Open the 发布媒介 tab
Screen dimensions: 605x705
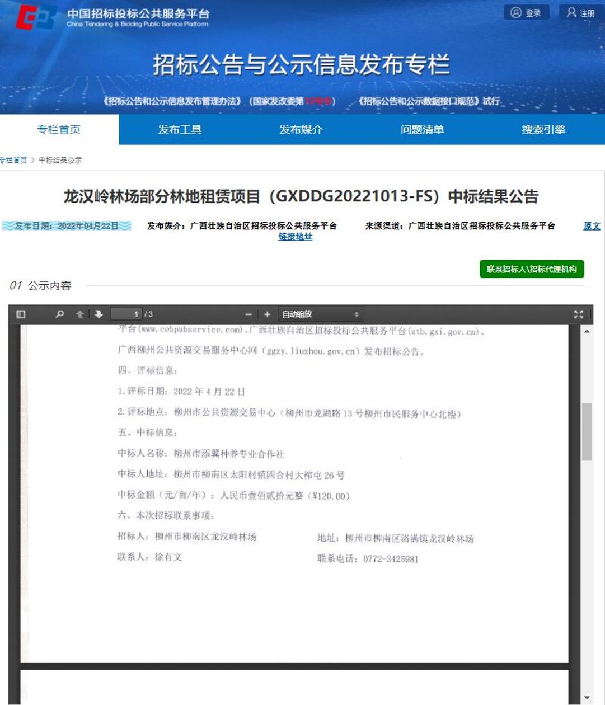pos(301,130)
